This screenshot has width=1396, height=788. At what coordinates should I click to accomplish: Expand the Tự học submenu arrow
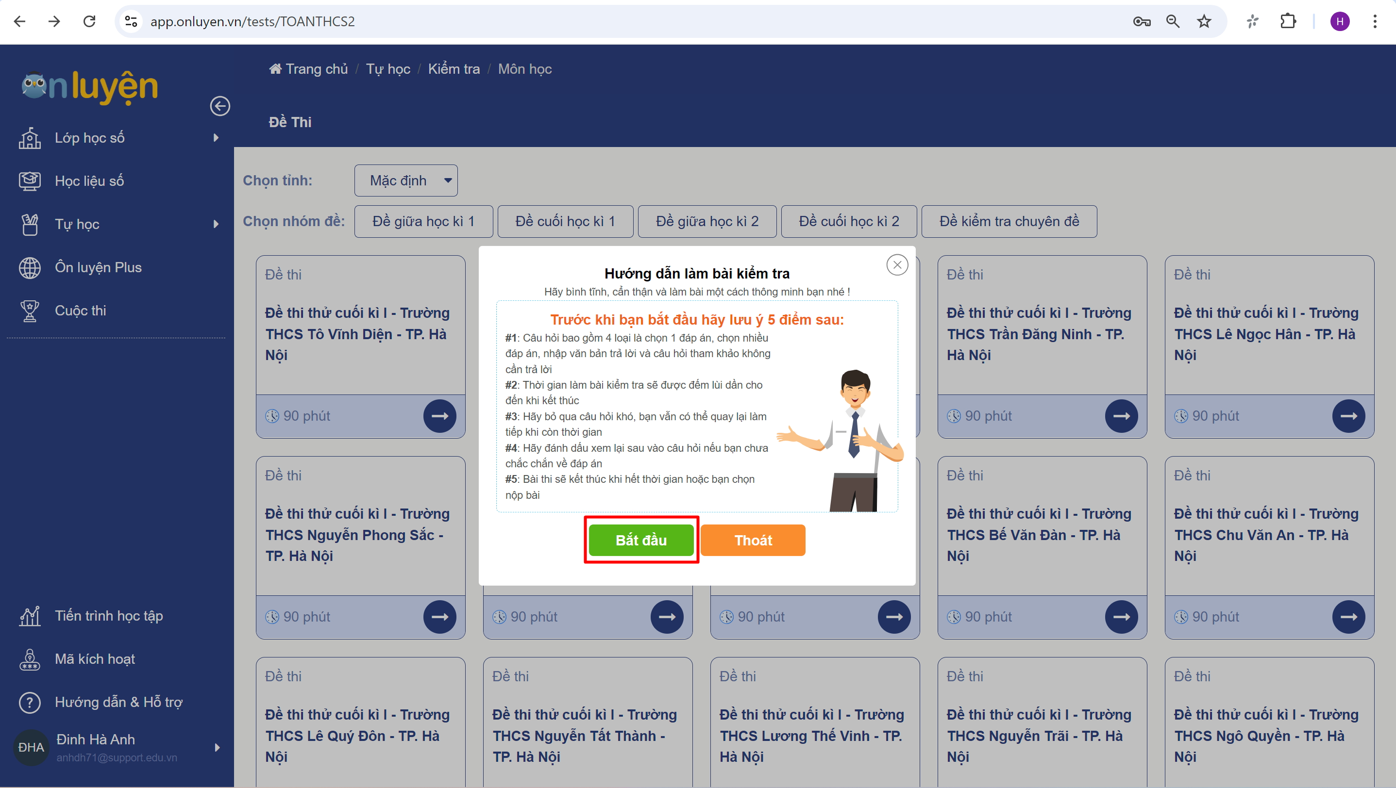point(216,224)
